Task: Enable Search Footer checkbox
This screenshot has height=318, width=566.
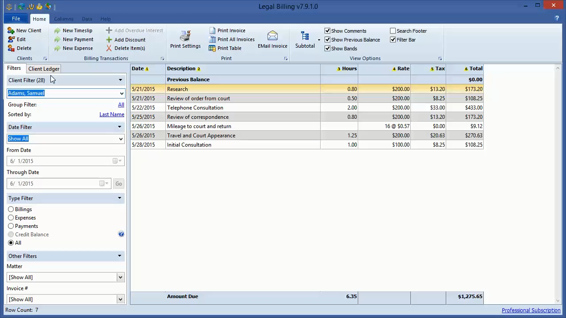Action: point(393,30)
